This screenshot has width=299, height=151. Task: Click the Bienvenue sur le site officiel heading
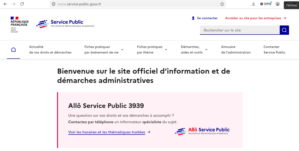pyautogui.click(x=144, y=75)
